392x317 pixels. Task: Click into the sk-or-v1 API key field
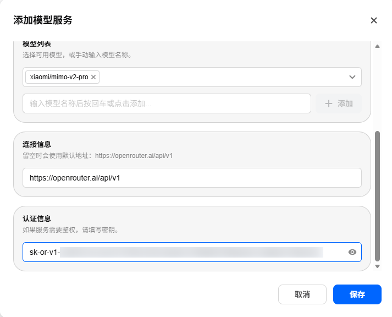point(185,252)
